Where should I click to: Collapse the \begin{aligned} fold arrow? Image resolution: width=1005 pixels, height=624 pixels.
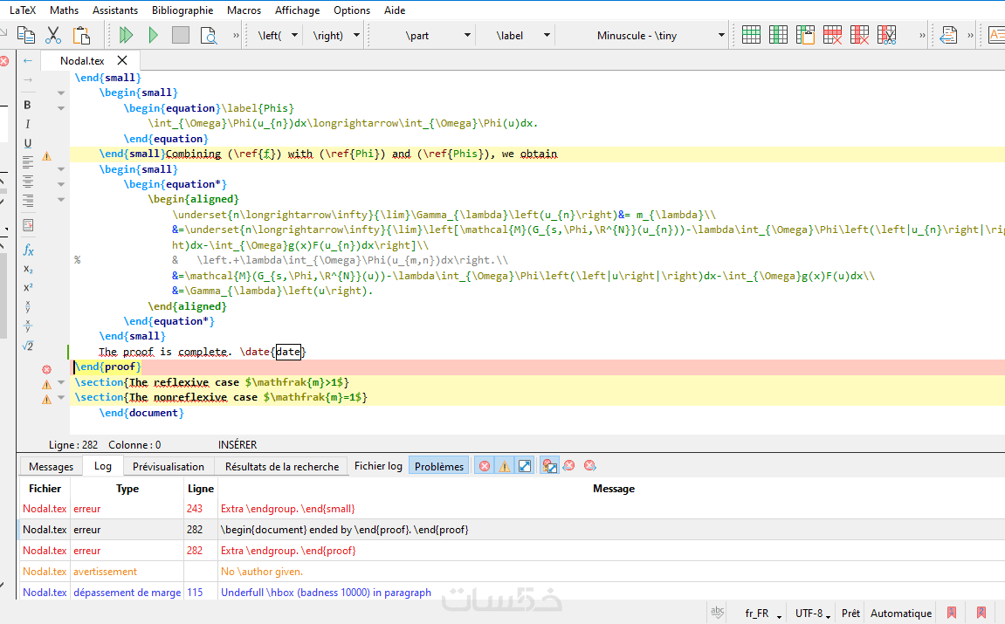tap(61, 200)
